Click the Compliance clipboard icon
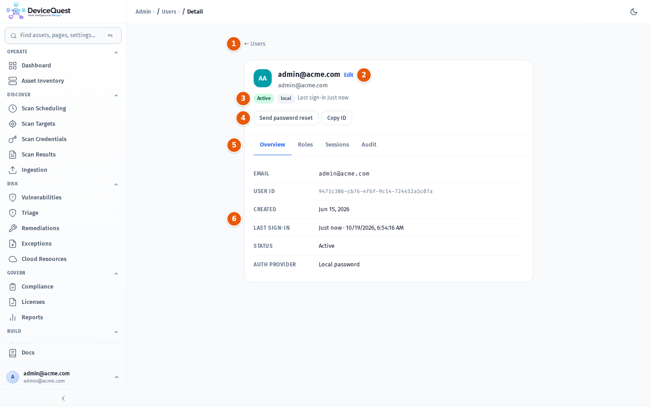 [13, 287]
